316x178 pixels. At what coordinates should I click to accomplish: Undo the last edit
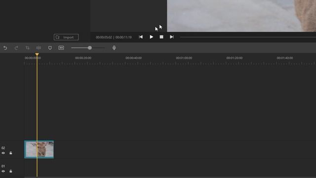5,48
